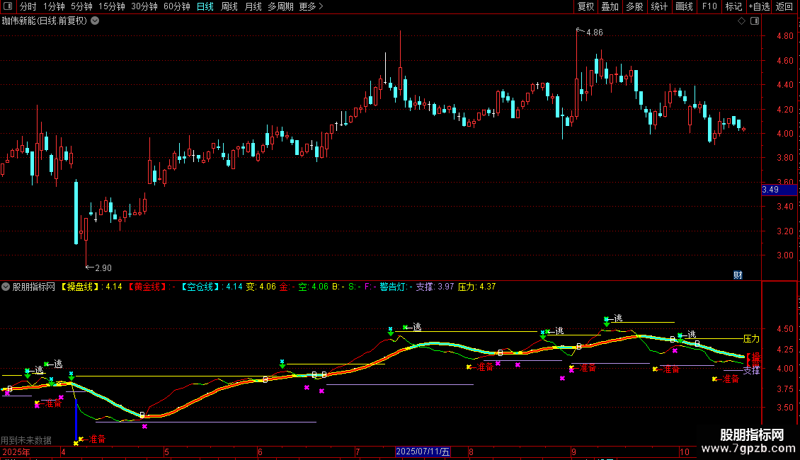Click month 9 on the time axis
Viewport: 800px width, 460px height.
[x=574, y=452]
